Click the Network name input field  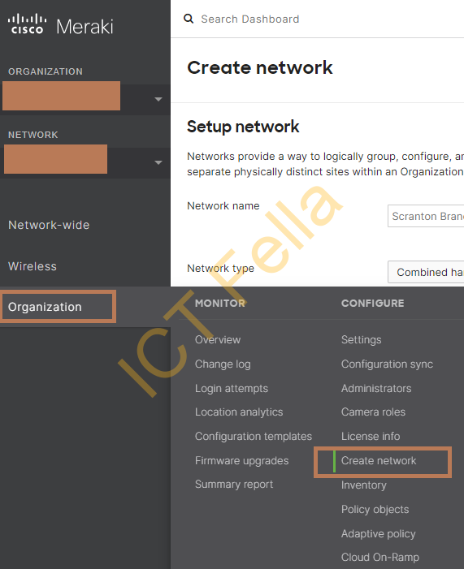click(x=426, y=216)
